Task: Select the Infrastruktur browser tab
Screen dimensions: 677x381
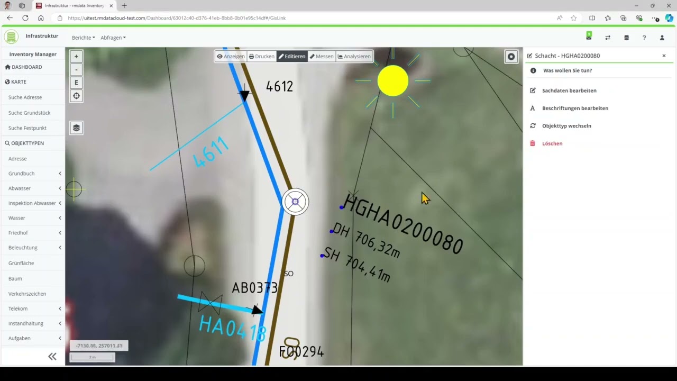Action: 75,5
